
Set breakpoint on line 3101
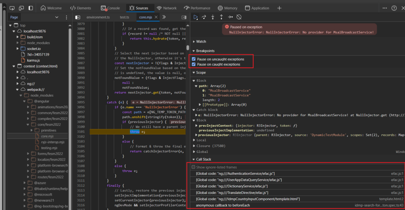point(81,132)
